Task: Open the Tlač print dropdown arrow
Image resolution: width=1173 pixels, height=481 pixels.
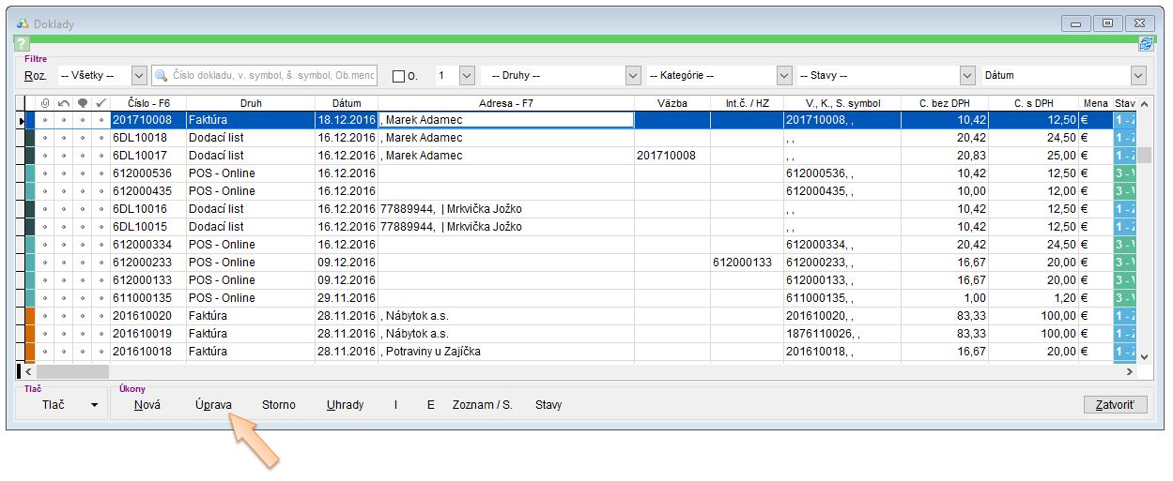Action: click(x=94, y=405)
